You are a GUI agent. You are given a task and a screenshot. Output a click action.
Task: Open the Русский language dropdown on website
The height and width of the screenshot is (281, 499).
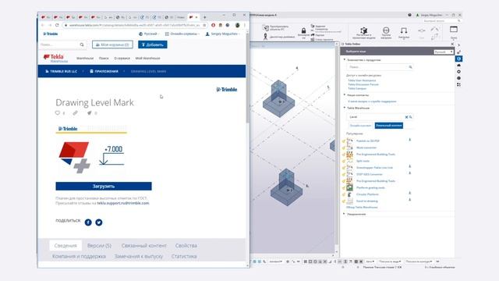tap(148, 34)
